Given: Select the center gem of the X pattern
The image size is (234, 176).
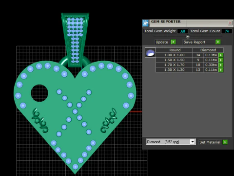Looking at the screenshot, I should [75, 111].
